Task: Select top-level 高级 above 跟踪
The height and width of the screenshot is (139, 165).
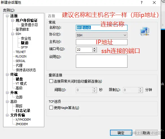Action: tap(14, 102)
